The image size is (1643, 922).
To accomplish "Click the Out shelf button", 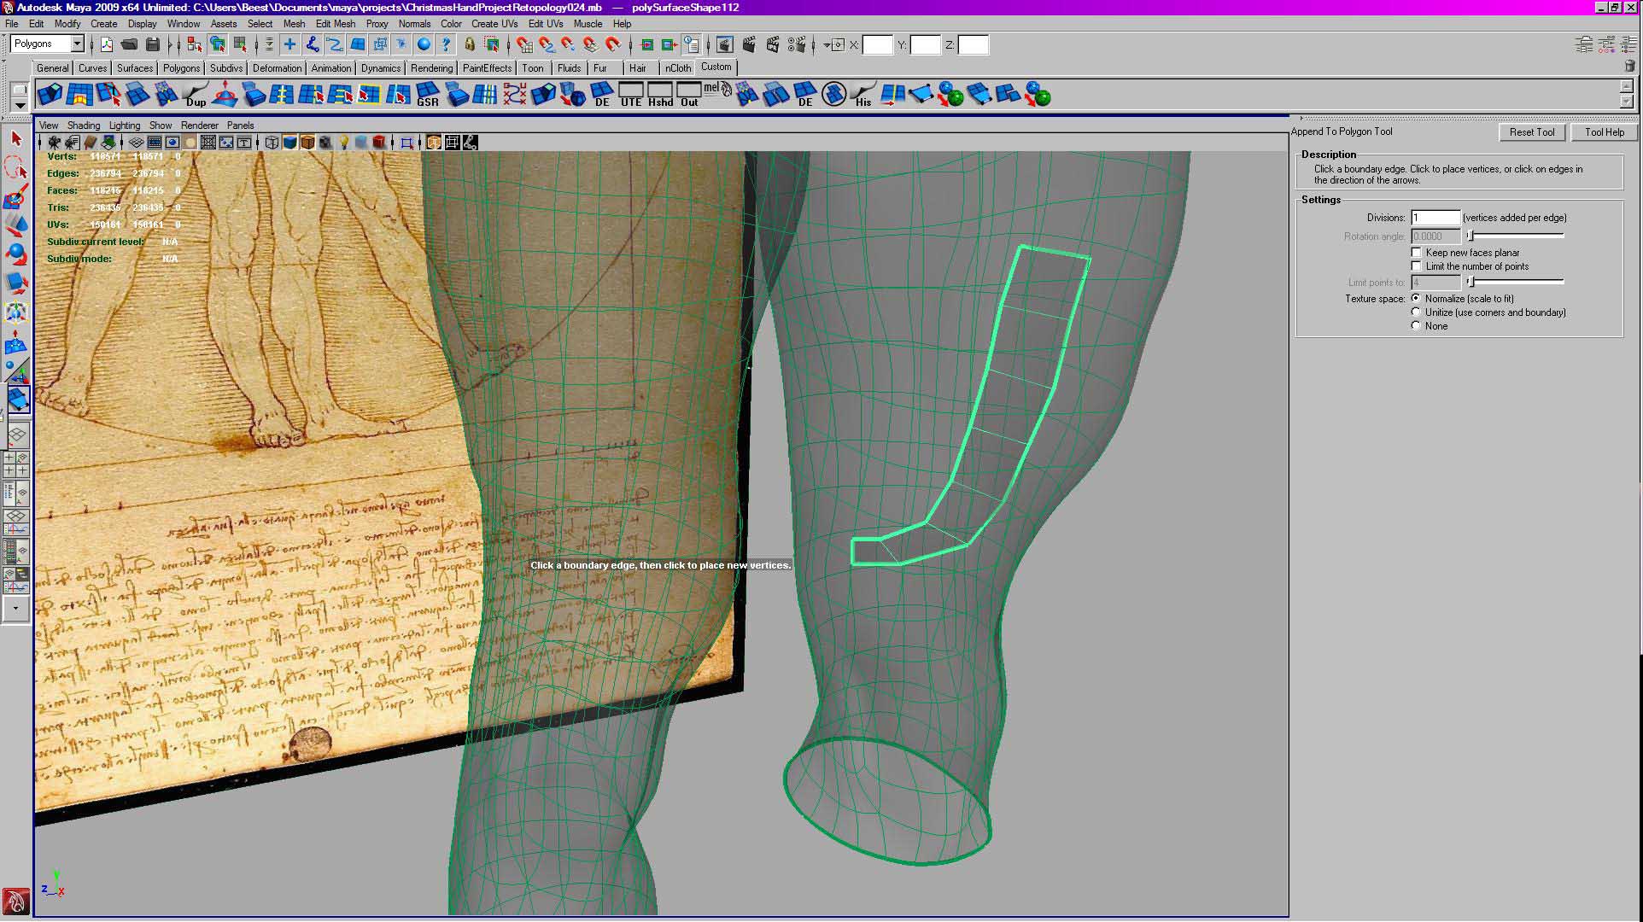I will (689, 94).
